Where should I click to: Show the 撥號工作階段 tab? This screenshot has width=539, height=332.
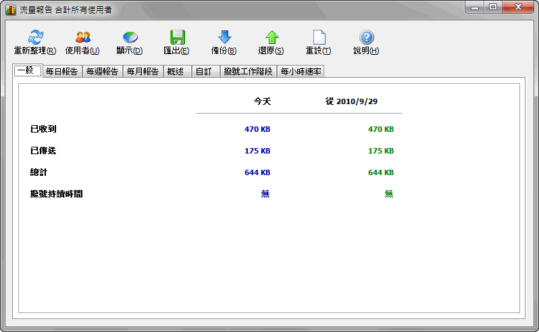point(248,72)
